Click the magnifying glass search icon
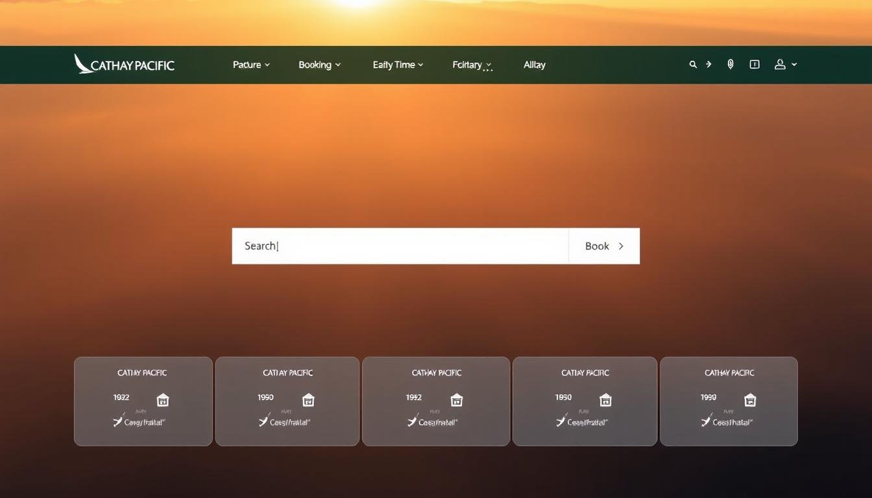The width and height of the screenshot is (872, 498). tap(693, 65)
